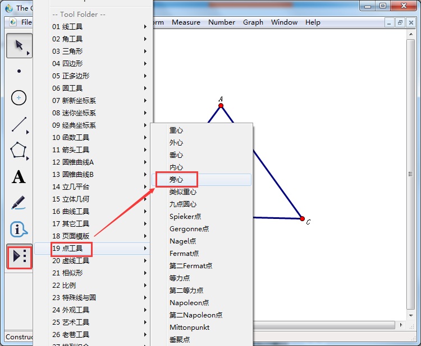Select the Point tool
This screenshot has width=421, height=346.
pyautogui.click(x=19, y=71)
